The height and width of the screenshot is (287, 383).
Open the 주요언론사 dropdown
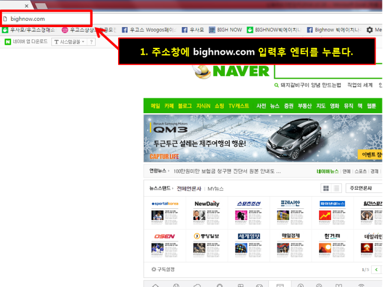pyautogui.click(x=364, y=188)
